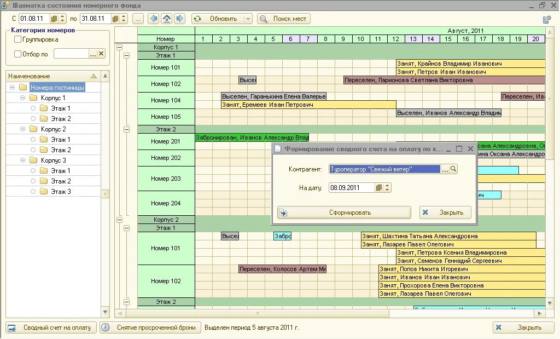
Task: Click Номер 105 row header
Action: (x=166, y=117)
